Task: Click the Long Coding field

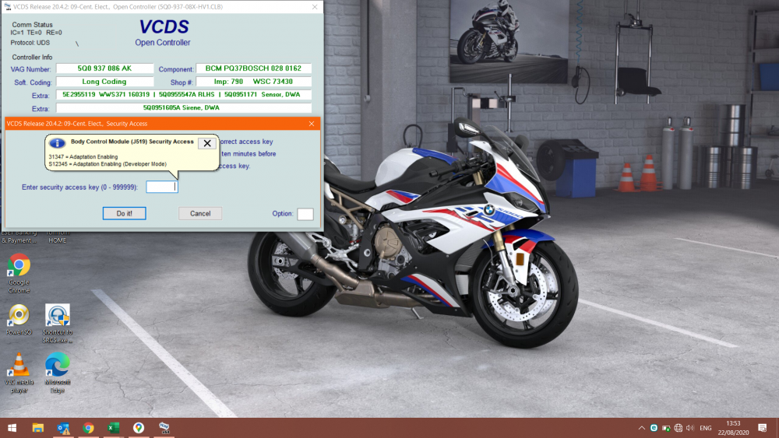Action: [x=105, y=82]
